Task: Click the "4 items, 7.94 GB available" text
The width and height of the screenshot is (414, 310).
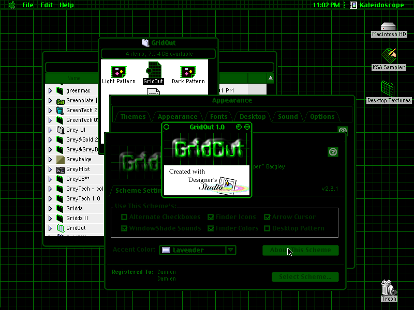Action: (x=159, y=54)
